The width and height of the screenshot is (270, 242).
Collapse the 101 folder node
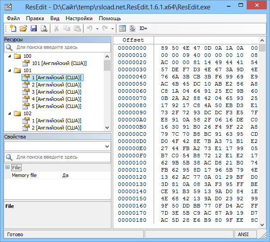9,70
